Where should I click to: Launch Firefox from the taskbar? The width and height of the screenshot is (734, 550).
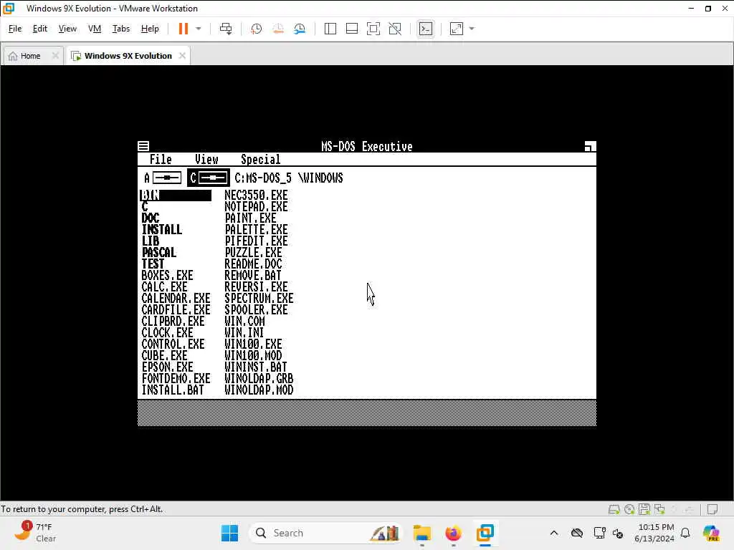tap(453, 533)
